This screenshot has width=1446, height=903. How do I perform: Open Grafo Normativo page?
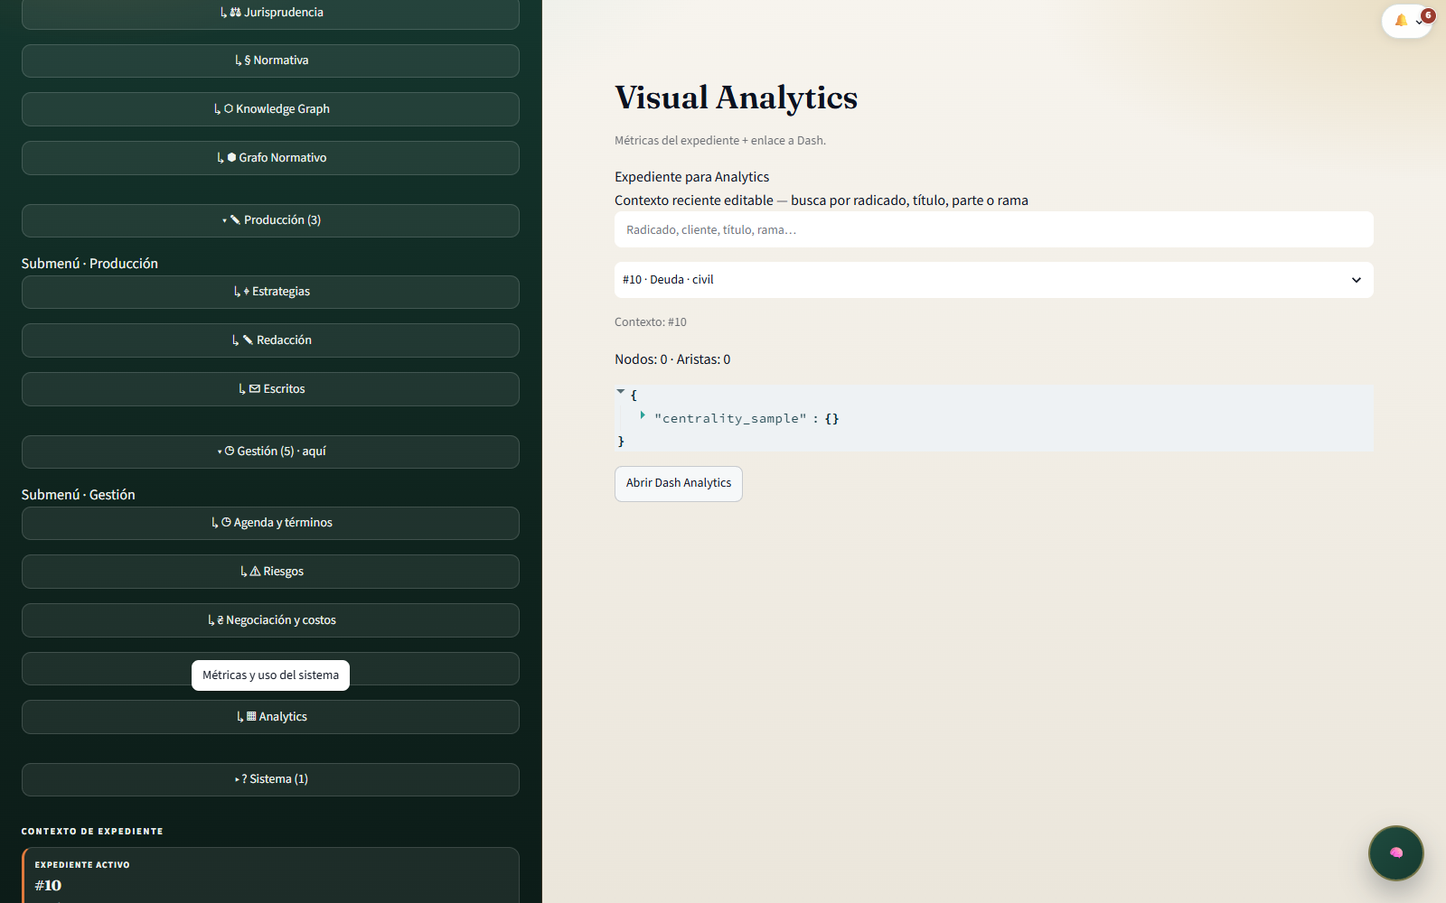tap(270, 158)
